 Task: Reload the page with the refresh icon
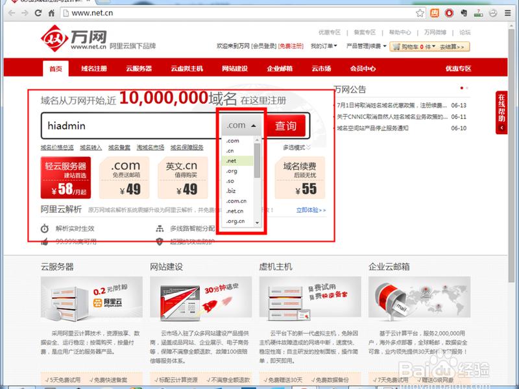tap(38, 13)
